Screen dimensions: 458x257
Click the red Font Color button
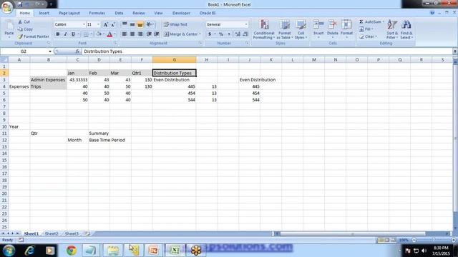(109, 34)
